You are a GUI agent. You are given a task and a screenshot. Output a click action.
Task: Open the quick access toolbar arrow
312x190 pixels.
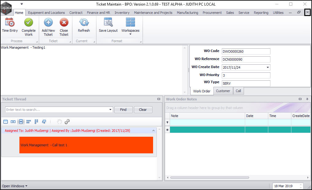[22, 4]
